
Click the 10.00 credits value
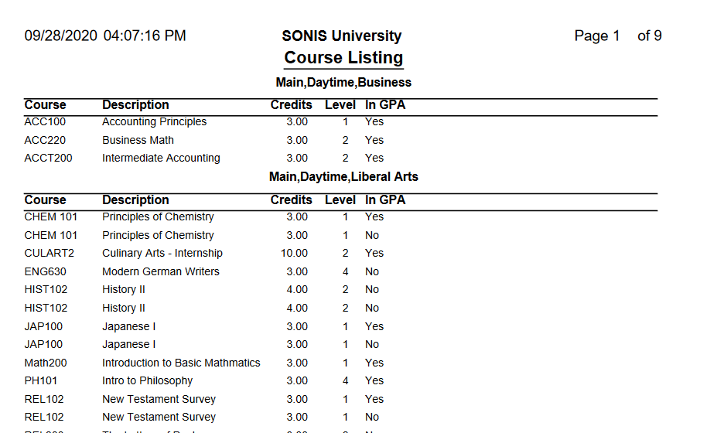click(294, 254)
